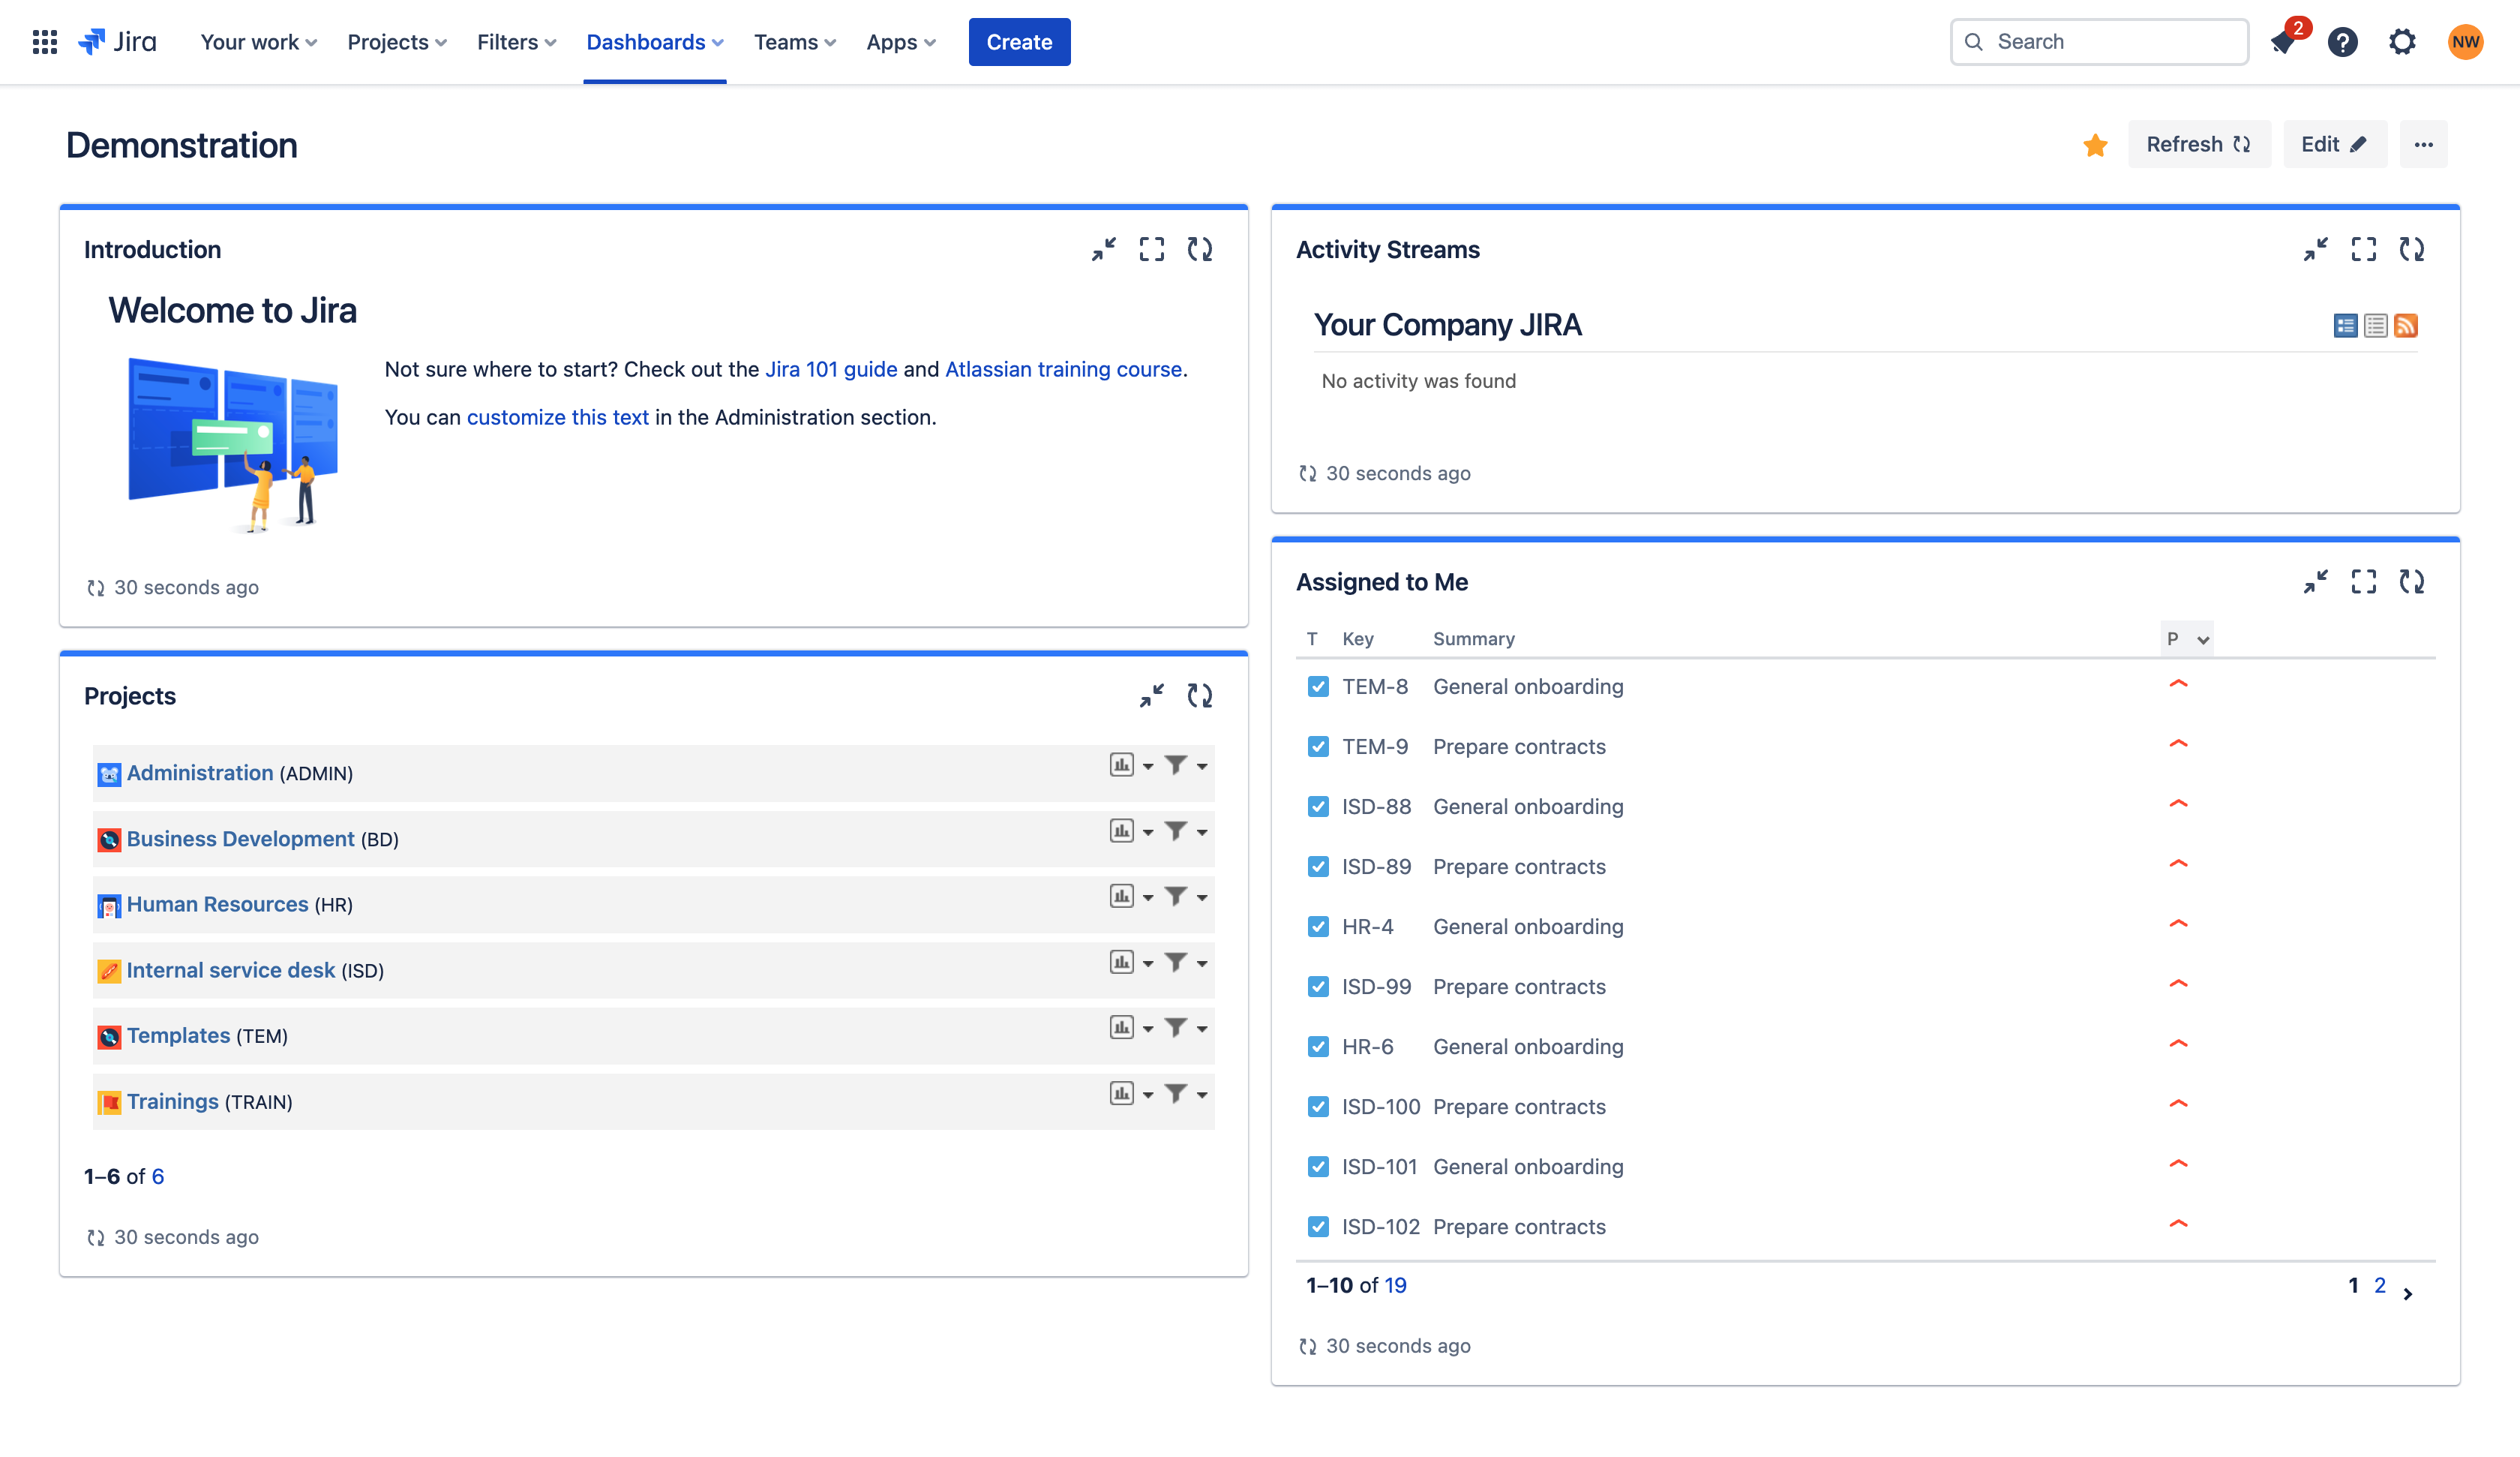
Task: Click the dashboard Refresh button
Action: [x=2198, y=145]
